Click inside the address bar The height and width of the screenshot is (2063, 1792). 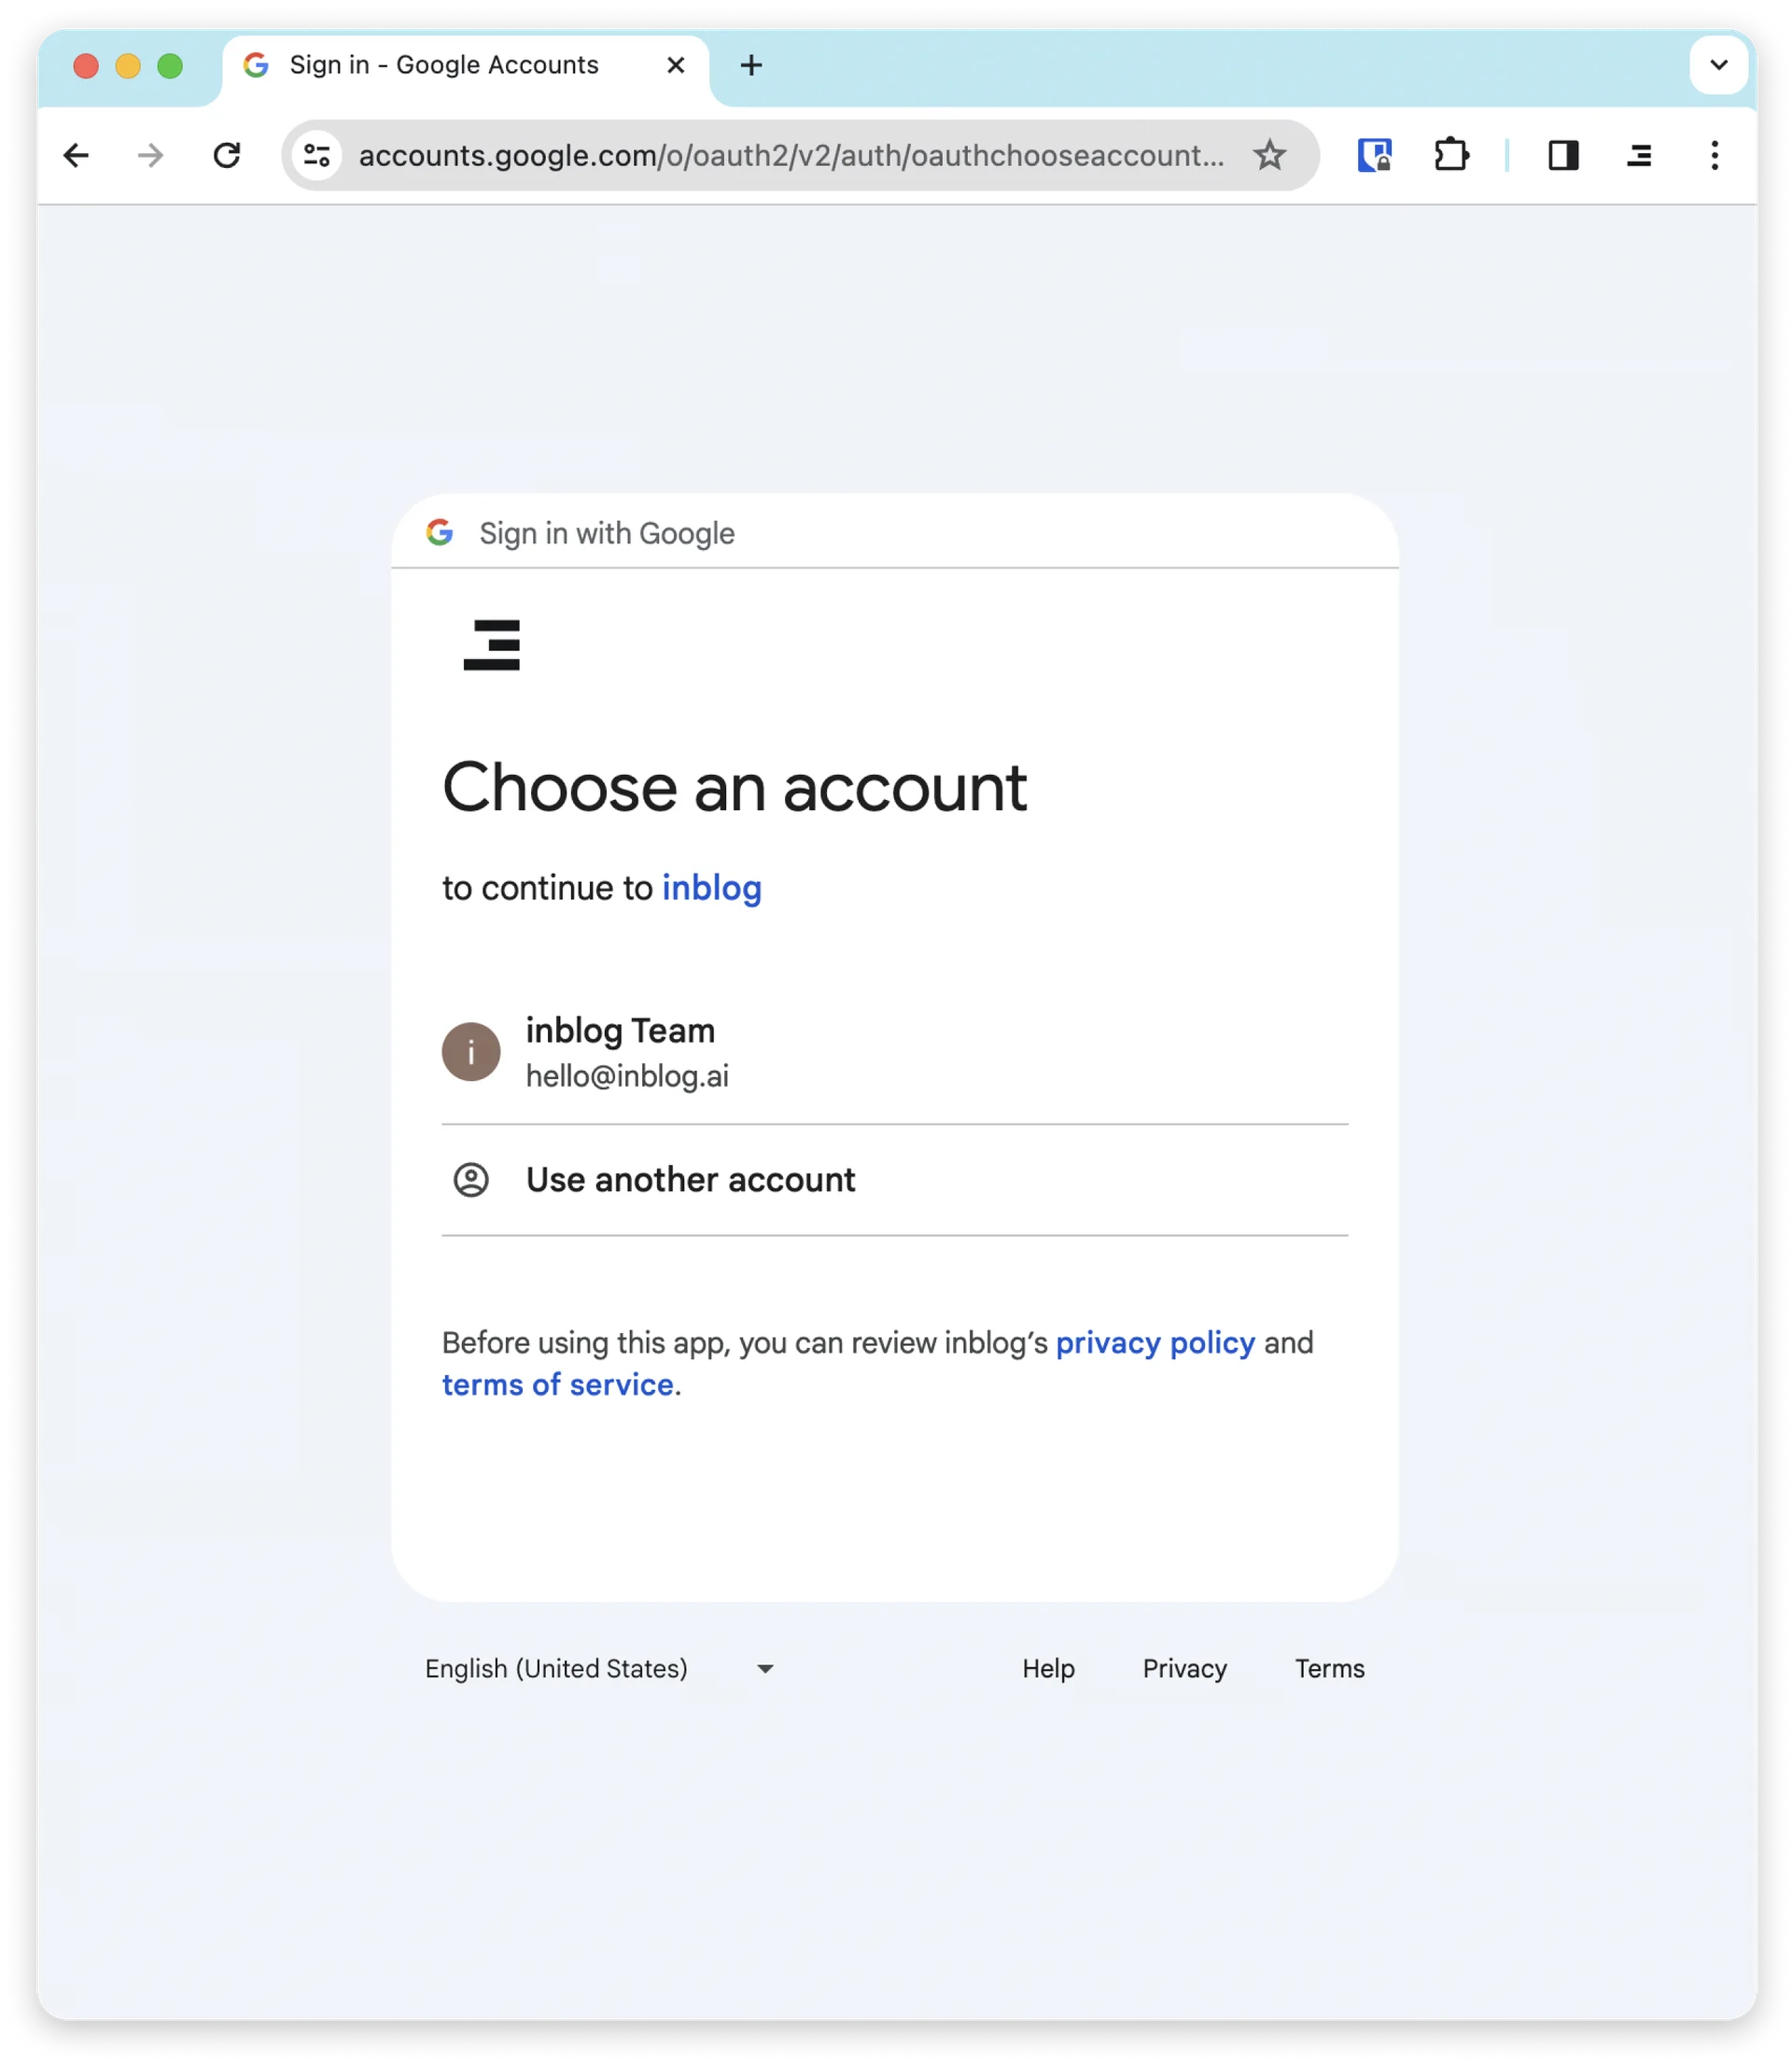(790, 155)
